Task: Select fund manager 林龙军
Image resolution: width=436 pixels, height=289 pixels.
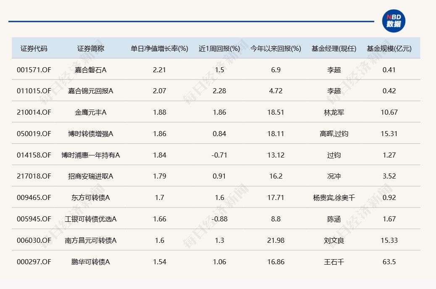Action: pos(334,112)
